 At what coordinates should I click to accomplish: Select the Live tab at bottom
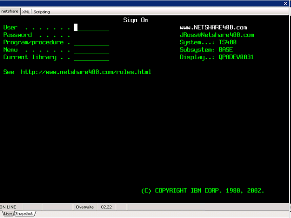pyautogui.click(x=7, y=214)
